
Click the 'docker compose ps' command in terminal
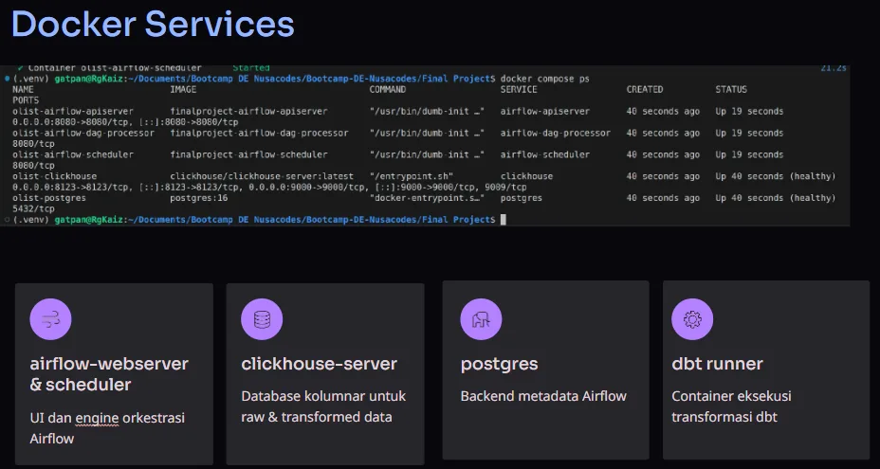544,79
